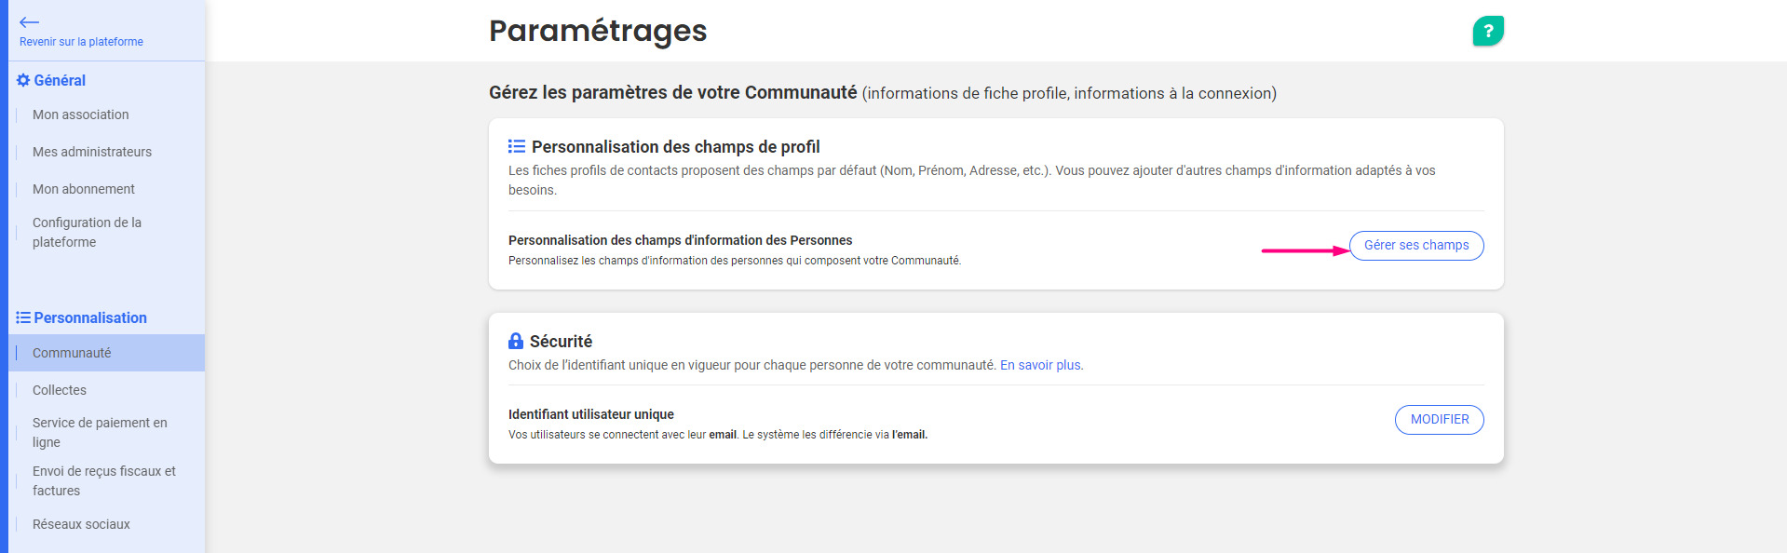The width and height of the screenshot is (1787, 553).
Task: Click the Personnalisation section heading in sidebar
Action: pyautogui.click(x=90, y=317)
